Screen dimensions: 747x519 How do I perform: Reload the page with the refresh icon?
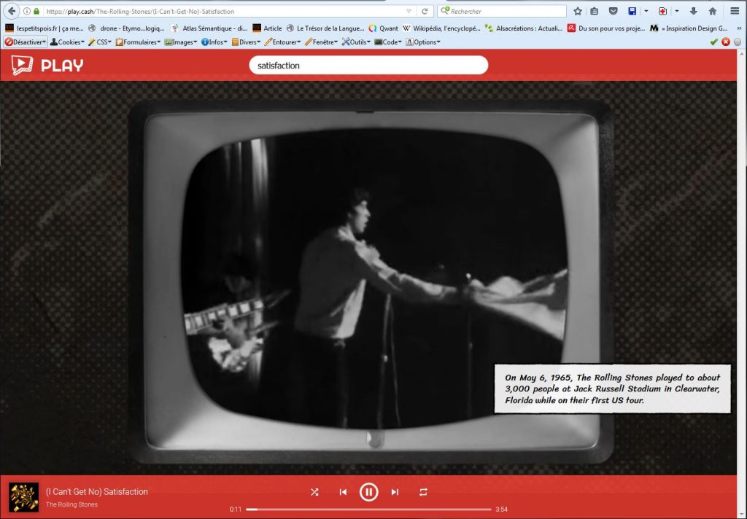pyautogui.click(x=425, y=12)
